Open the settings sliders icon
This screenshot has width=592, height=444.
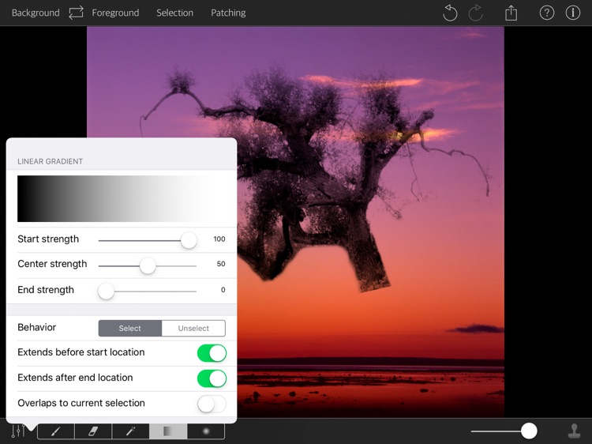click(x=18, y=431)
